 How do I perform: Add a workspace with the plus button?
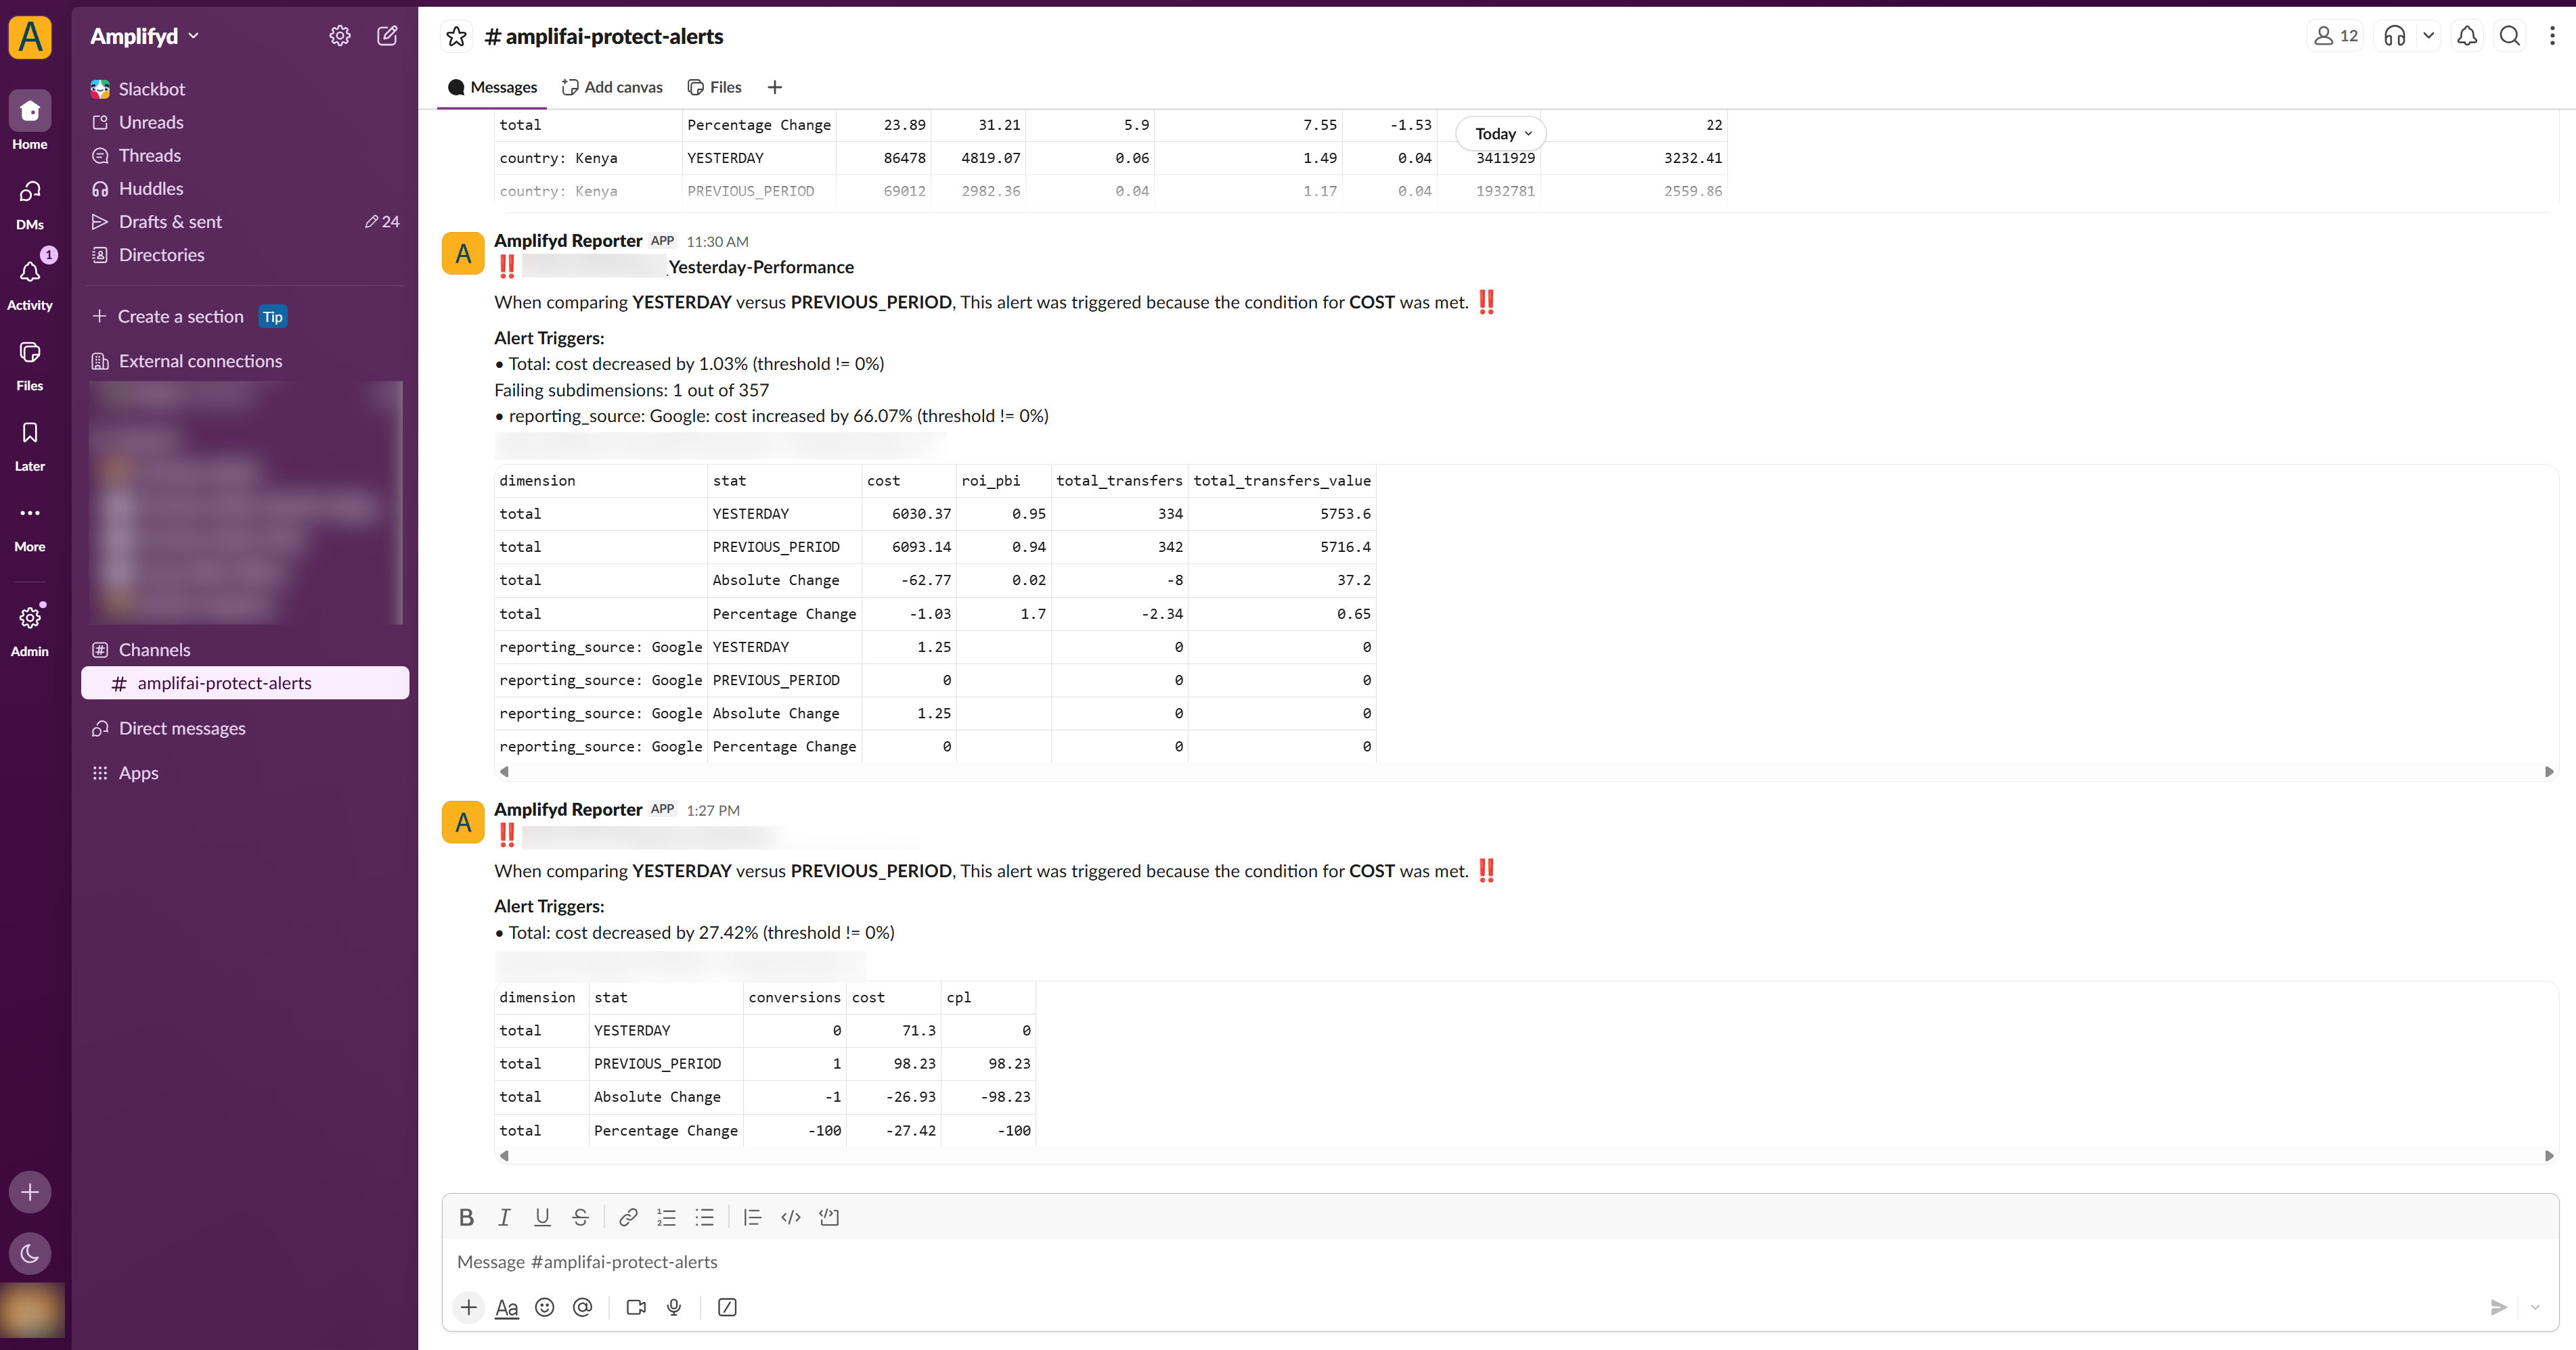(30, 1192)
